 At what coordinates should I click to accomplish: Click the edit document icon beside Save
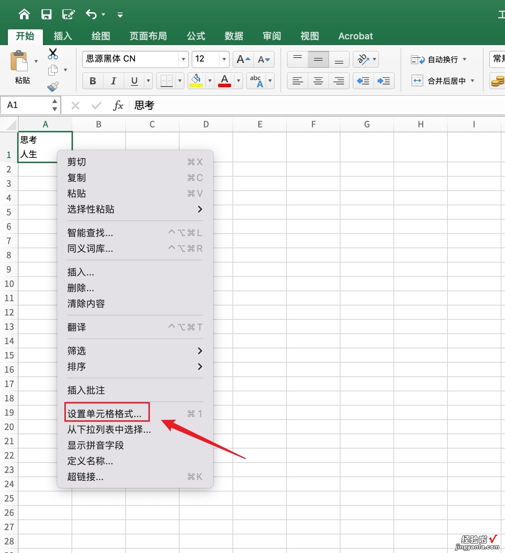tap(68, 14)
